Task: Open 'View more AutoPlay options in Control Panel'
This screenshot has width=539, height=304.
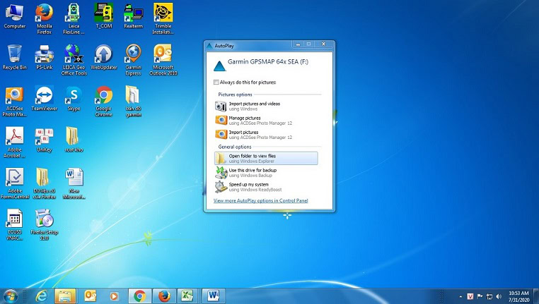Action: point(260,200)
